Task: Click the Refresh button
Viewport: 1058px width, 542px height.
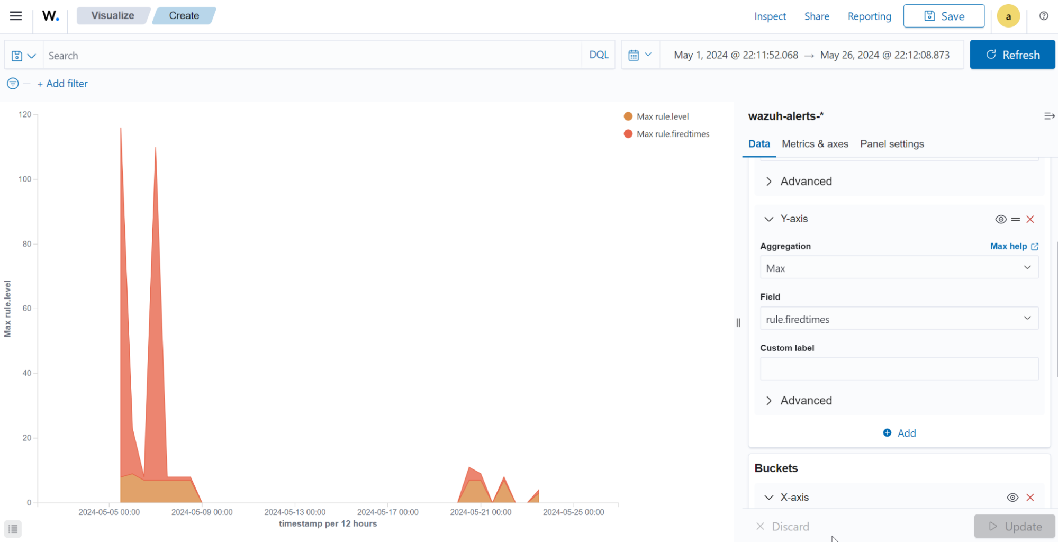Action: click(x=1012, y=55)
